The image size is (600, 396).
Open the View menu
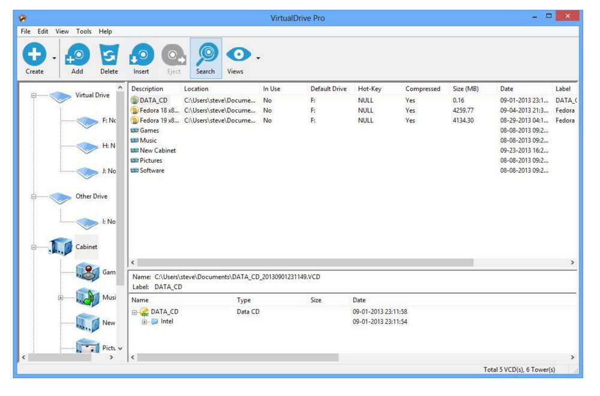62,31
